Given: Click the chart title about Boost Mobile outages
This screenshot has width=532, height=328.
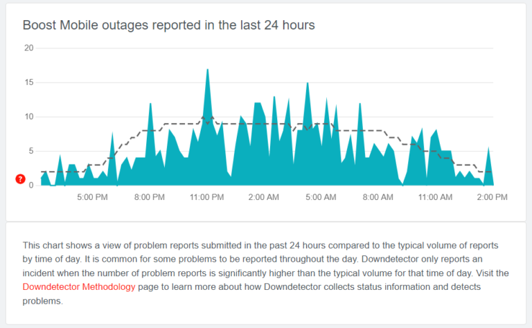Looking at the screenshot, I should tap(168, 26).
